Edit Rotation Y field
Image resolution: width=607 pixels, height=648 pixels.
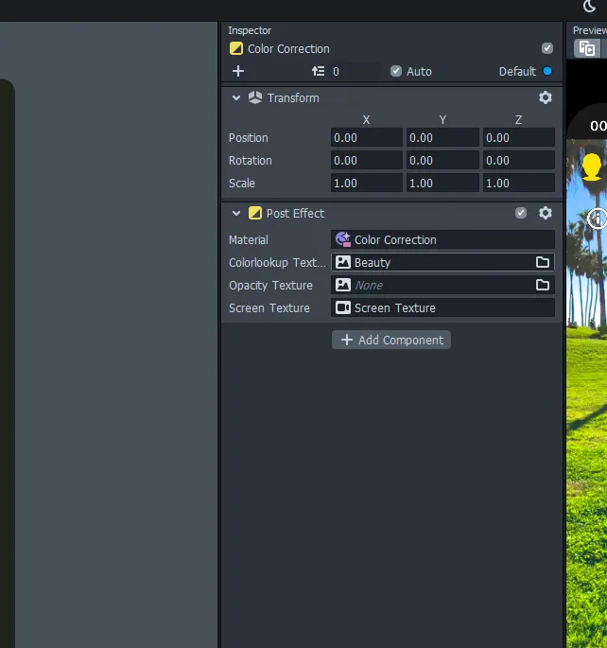click(442, 161)
